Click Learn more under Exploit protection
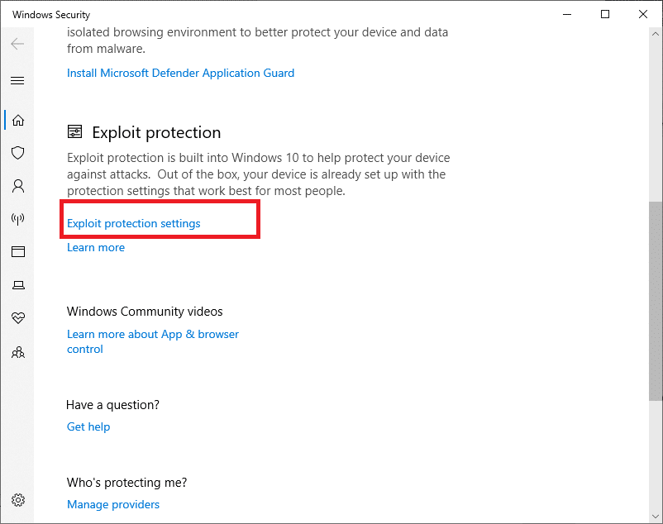Image resolution: width=663 pixels, height=524 pixels. tap(96, 247)
